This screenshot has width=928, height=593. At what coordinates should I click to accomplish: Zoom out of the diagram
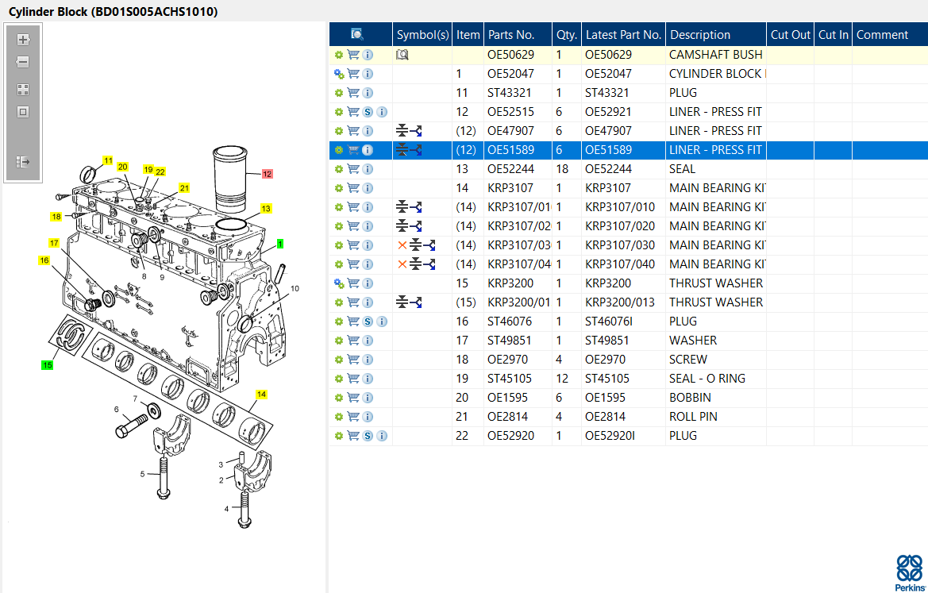coord(23,62)
